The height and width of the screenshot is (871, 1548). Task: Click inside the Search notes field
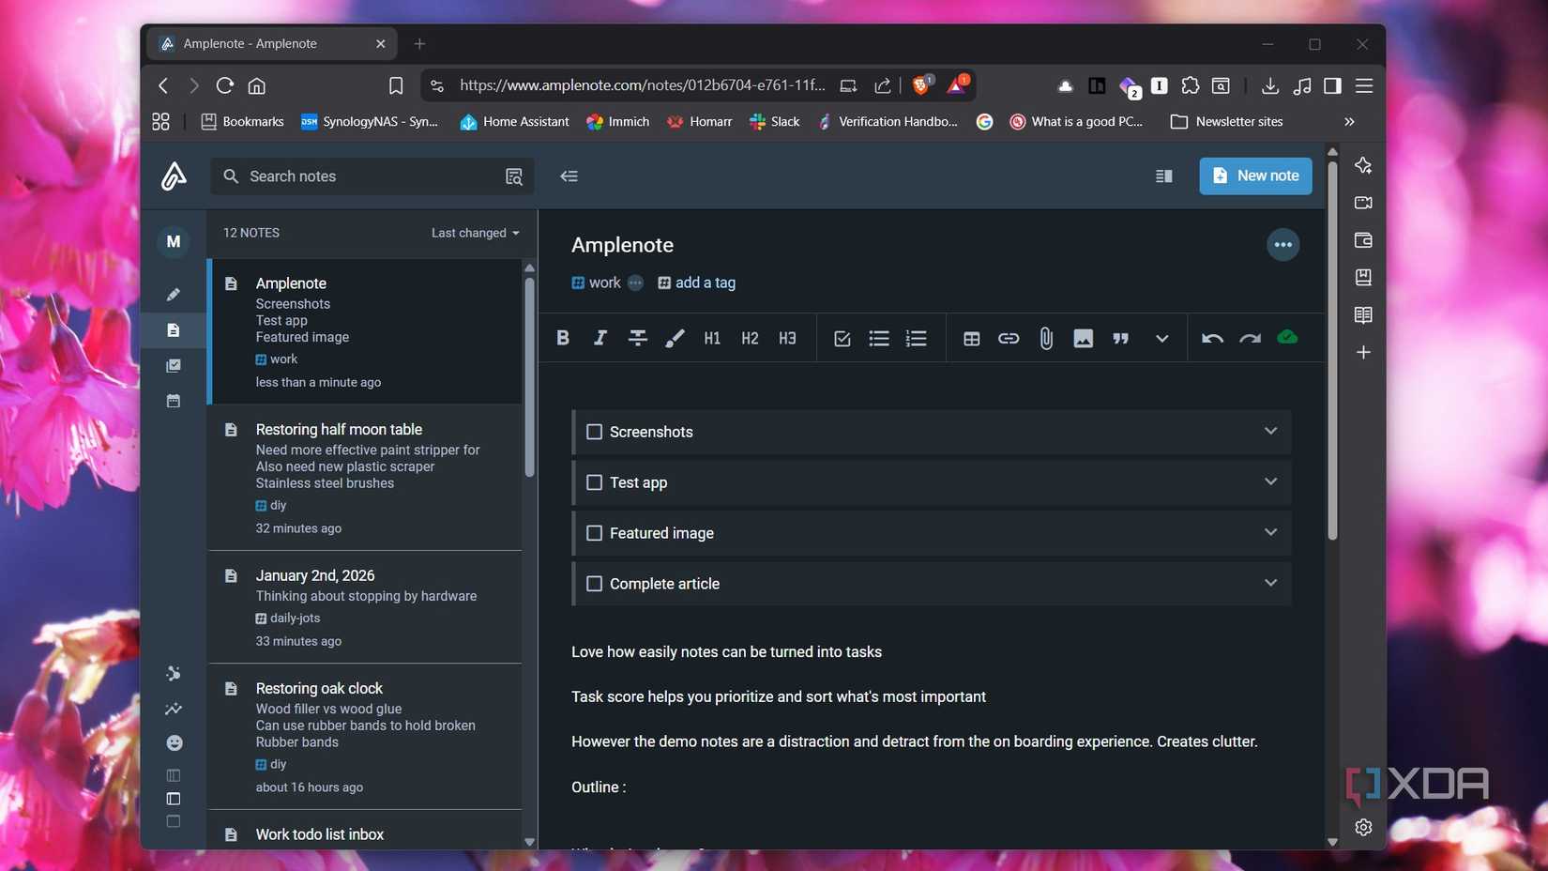[x=357, y=176]
